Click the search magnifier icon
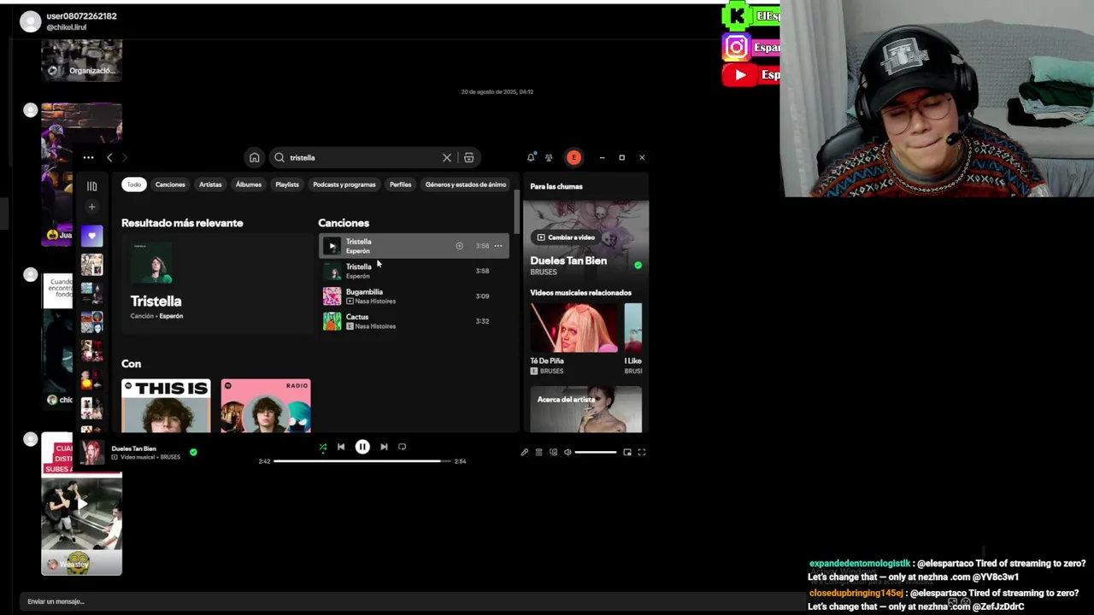Image resolution: width=1094 pixels, height=615 pixels. click(279, 157)
